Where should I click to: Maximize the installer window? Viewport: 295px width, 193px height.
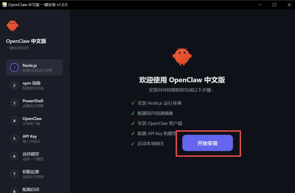click(275, 5)
